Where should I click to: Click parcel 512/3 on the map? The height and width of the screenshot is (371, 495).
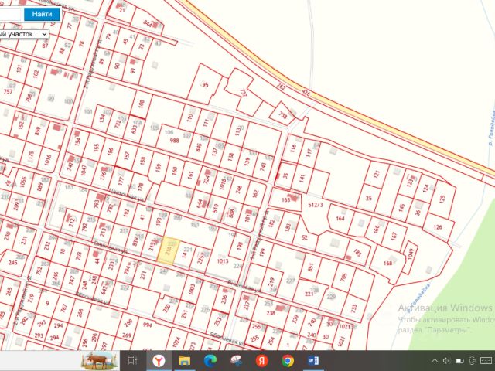(x=315, y=205)
